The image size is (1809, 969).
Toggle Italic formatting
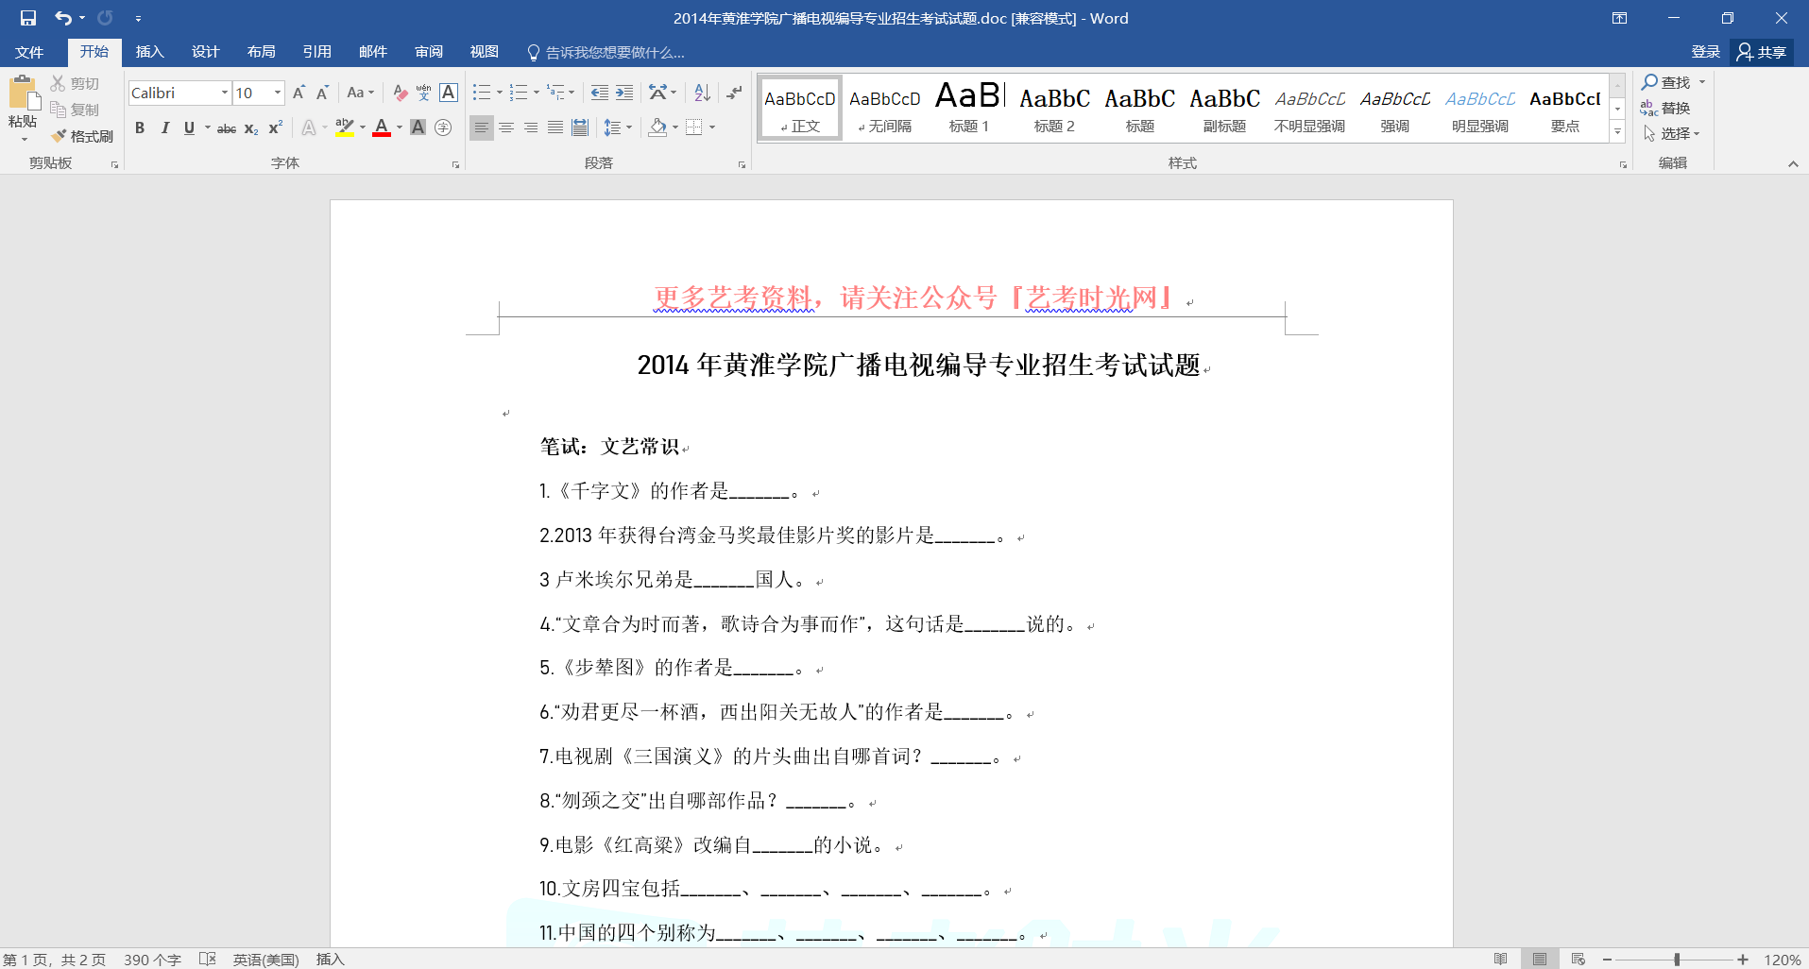164,127
